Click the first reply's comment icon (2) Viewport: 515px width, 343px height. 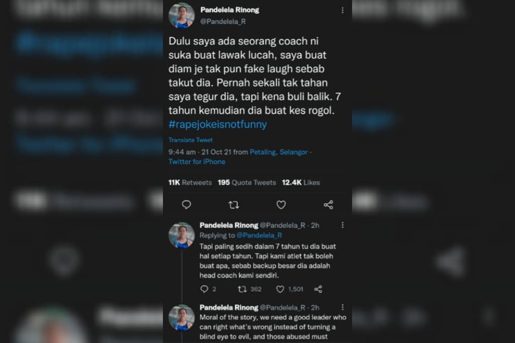click(204, 289)
